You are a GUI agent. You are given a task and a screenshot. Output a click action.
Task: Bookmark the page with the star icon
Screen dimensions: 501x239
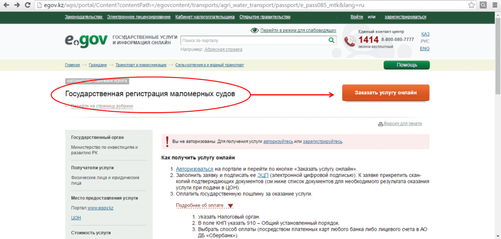[471, 5]
